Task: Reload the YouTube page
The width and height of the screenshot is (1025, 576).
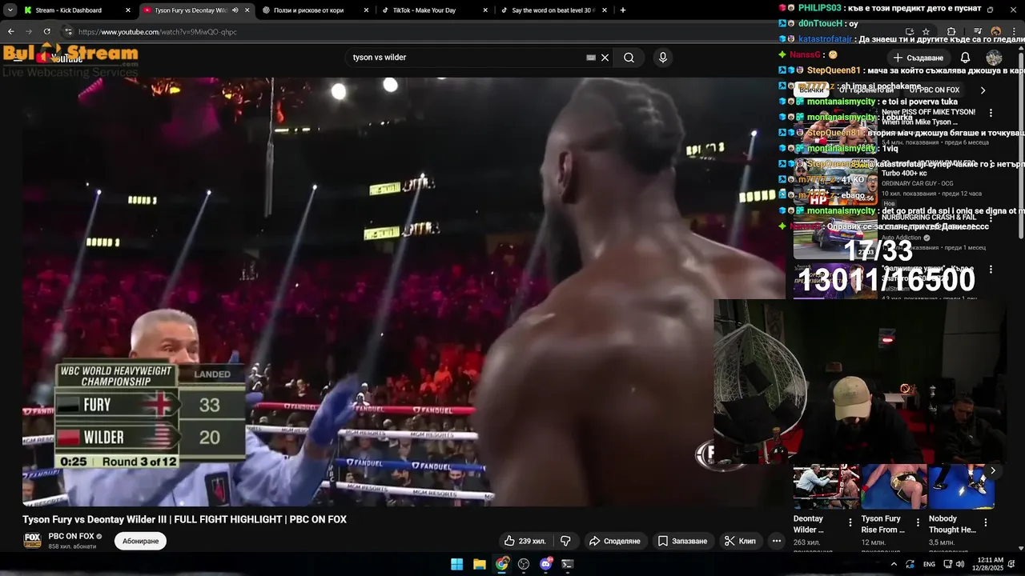Action: 46,32
